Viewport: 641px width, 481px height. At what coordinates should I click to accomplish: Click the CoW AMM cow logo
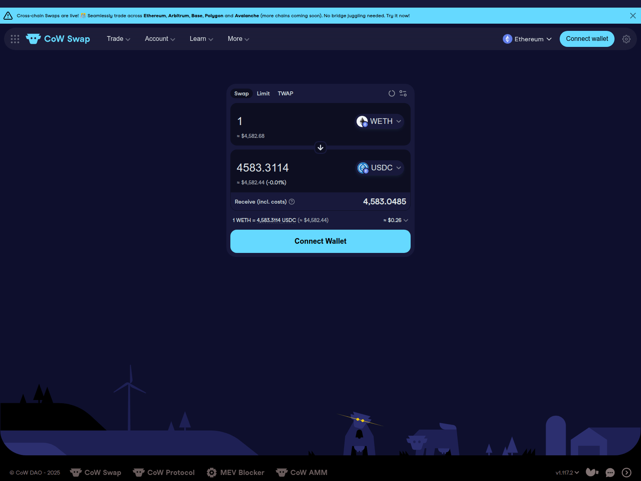282,473
